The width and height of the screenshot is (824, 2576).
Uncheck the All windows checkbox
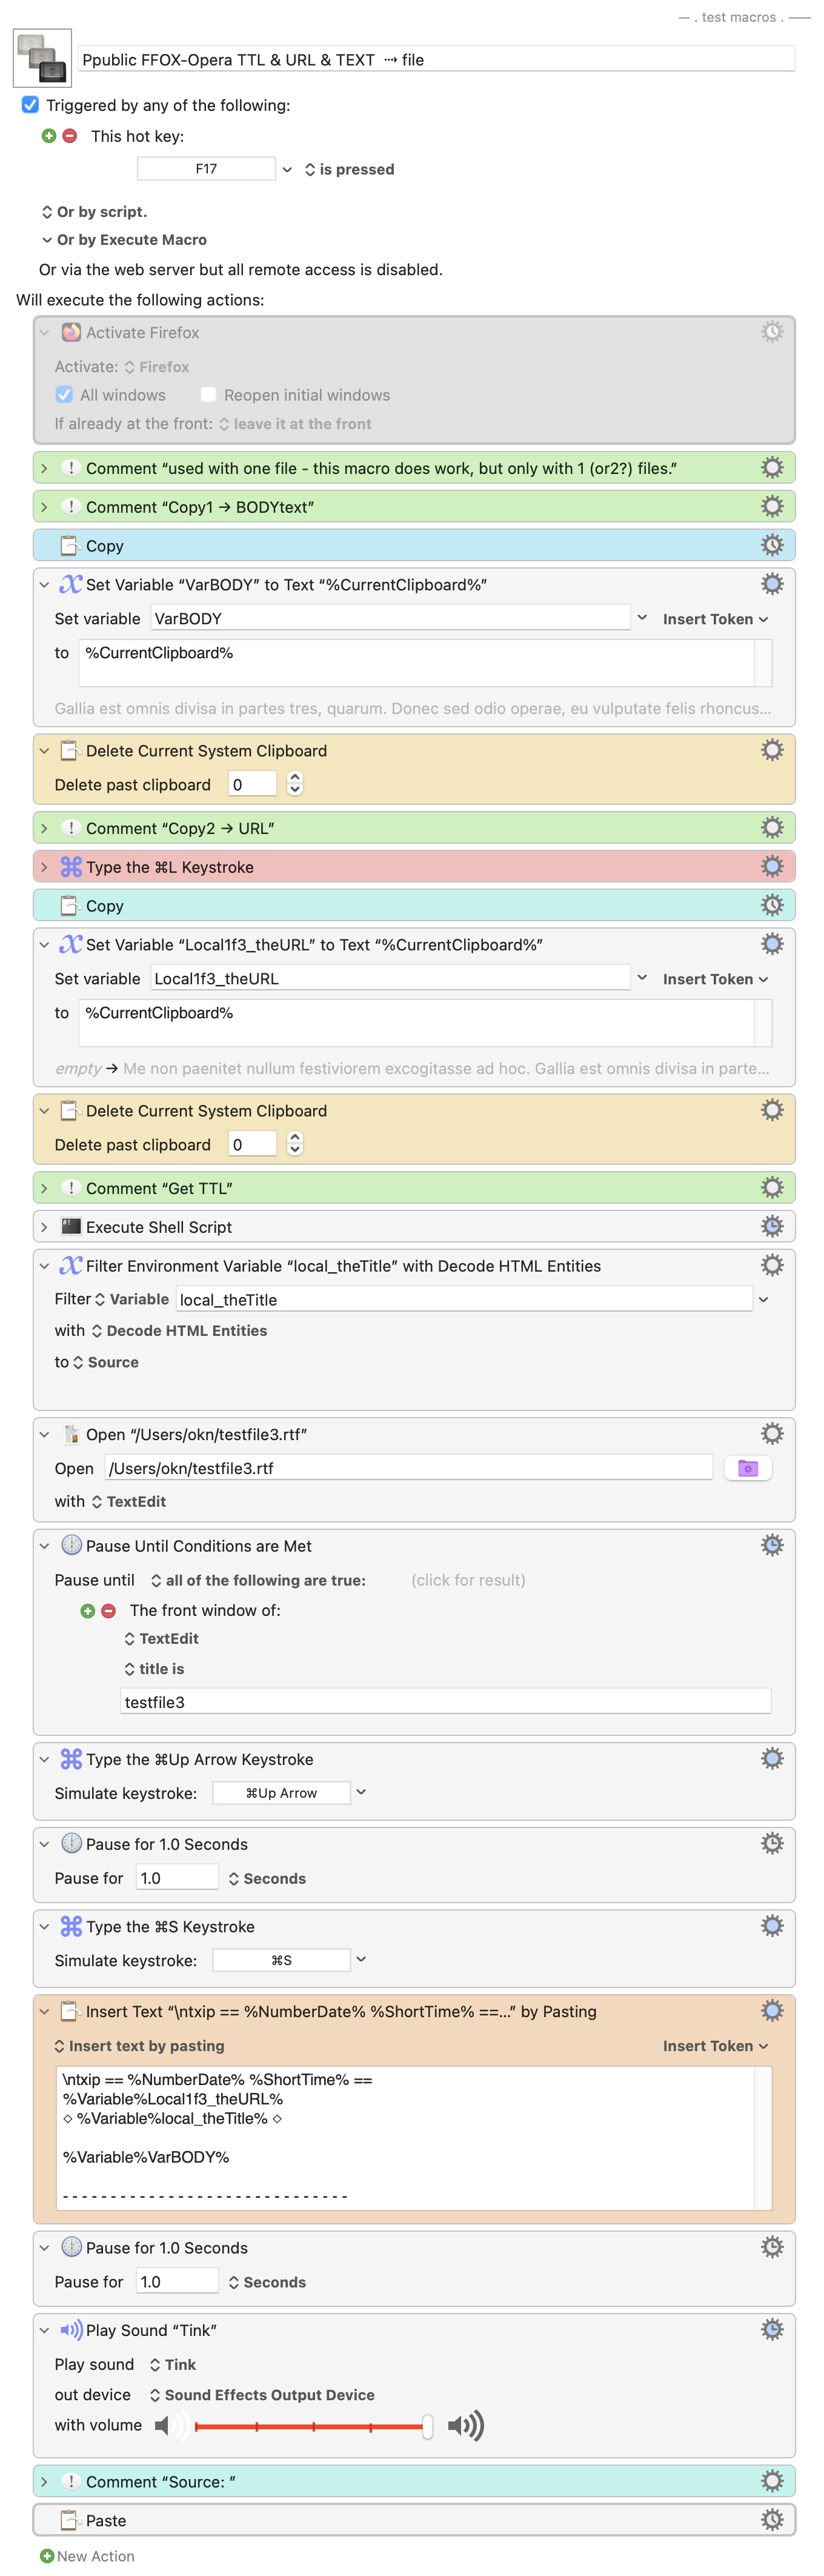tap(65, 395)
